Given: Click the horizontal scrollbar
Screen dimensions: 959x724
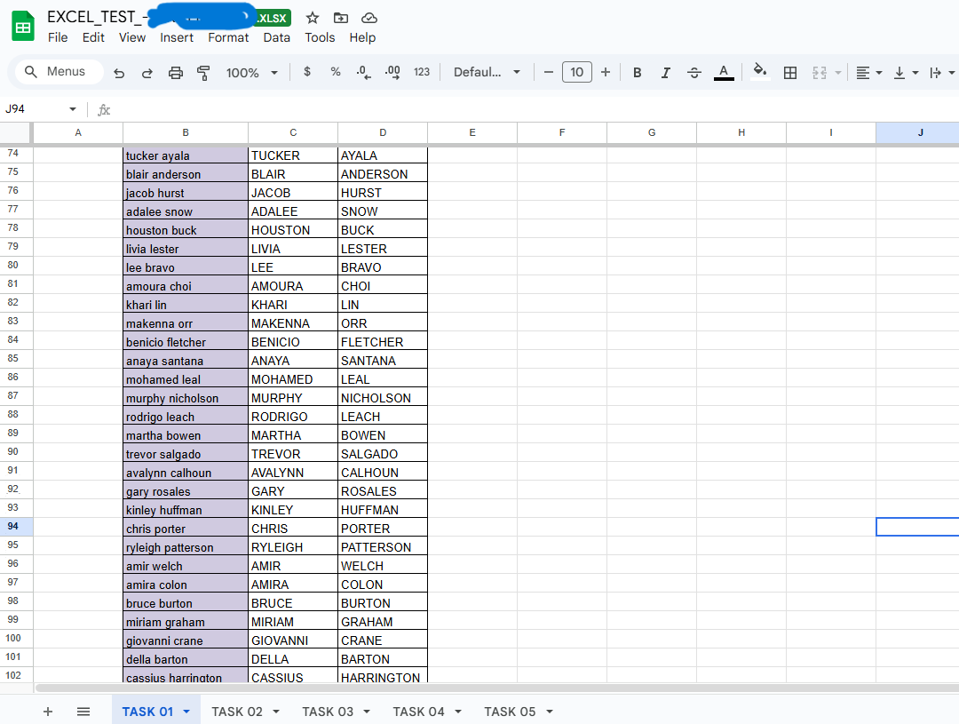Looking at the screenshot, I should (495, 688).
